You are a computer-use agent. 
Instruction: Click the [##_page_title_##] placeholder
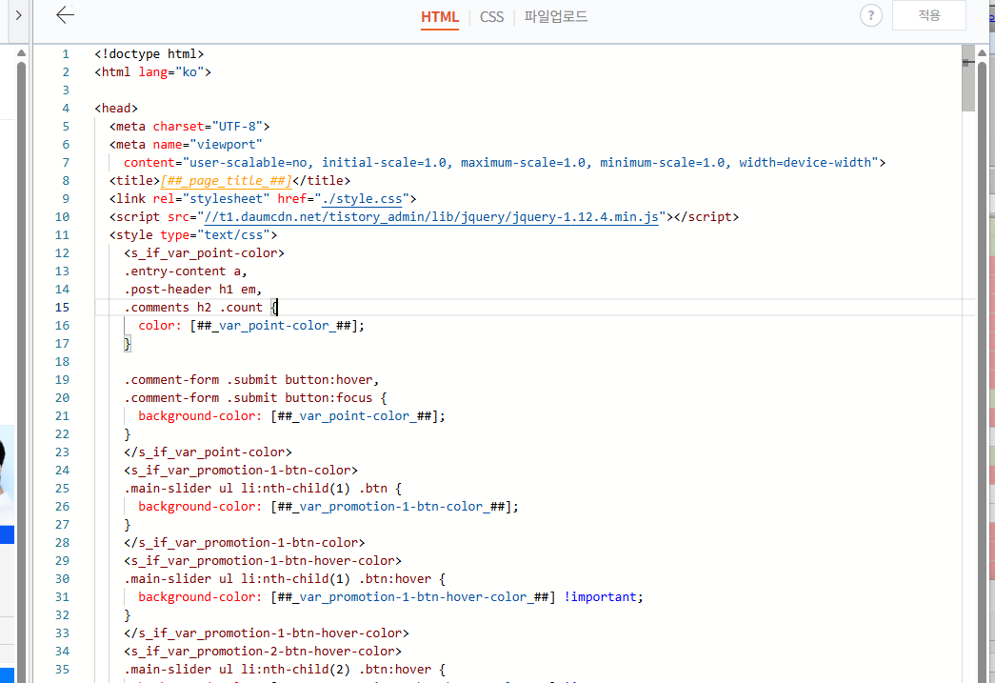pos(226,181)
